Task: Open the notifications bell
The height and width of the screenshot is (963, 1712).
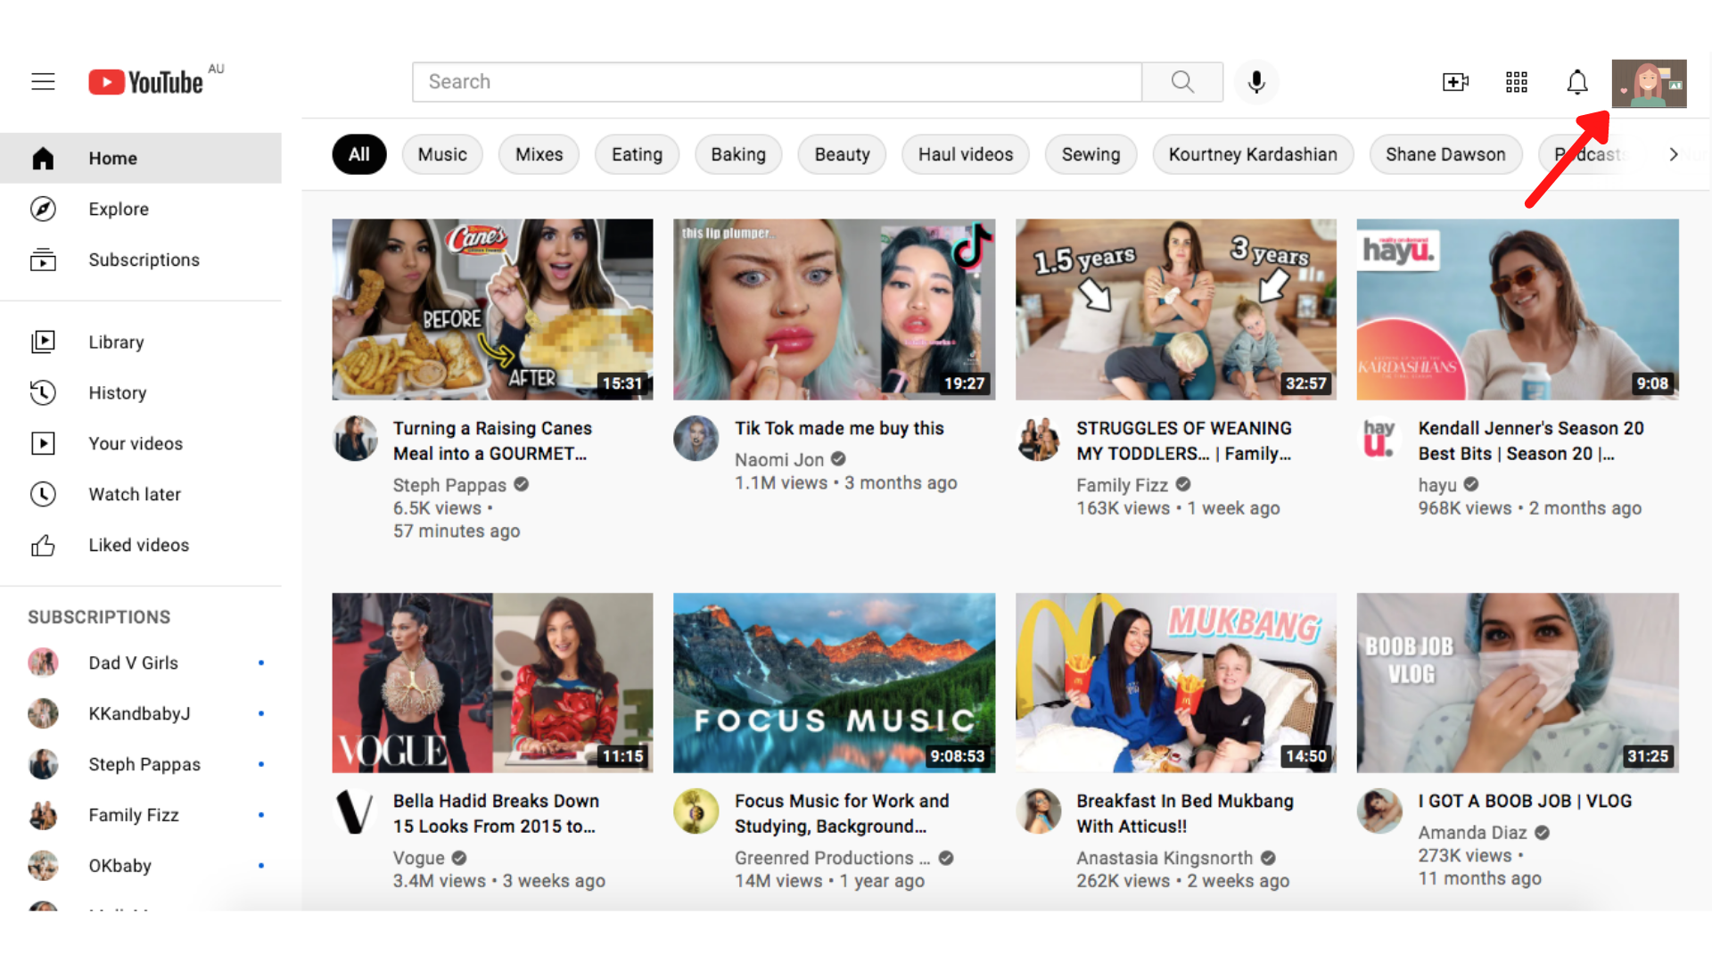Action: coord(1577,82)
